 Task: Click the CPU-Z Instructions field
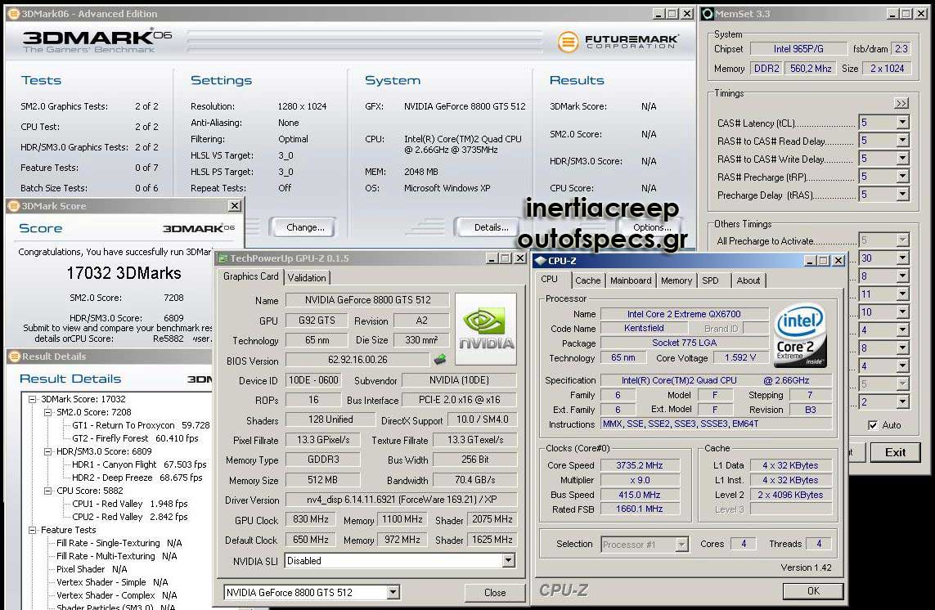pos(716,424)
